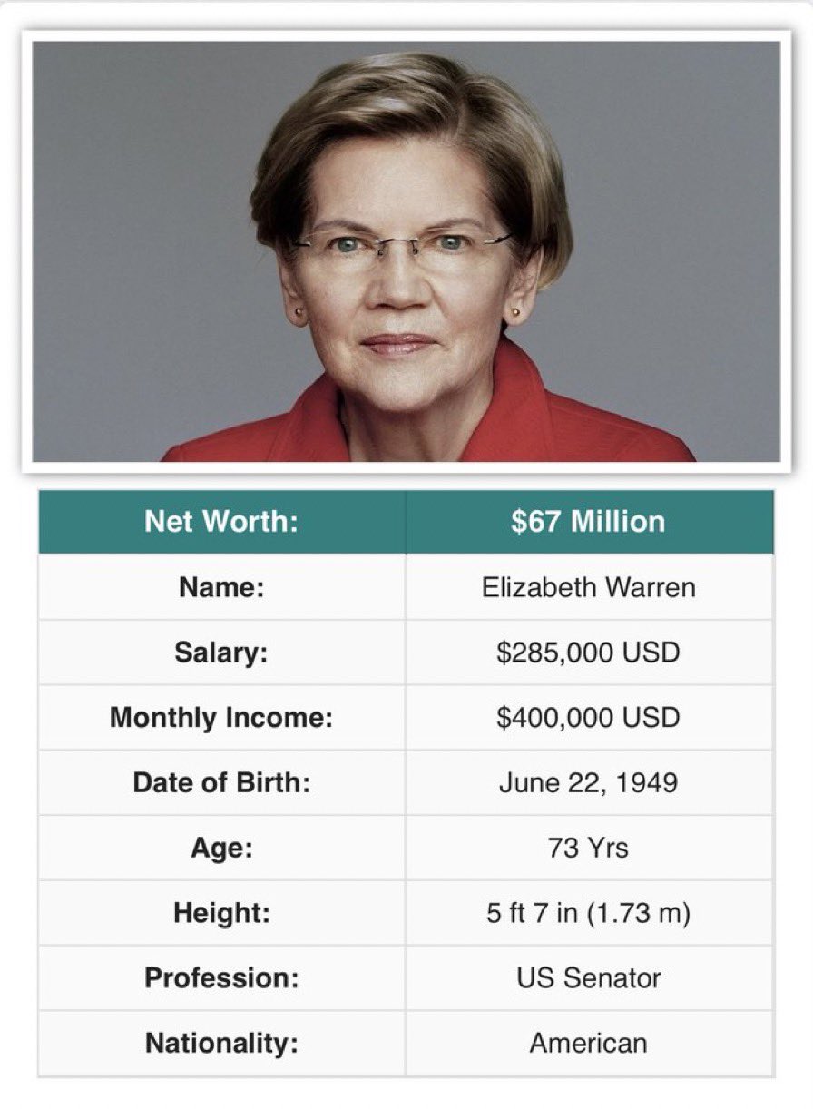This screenshot has width=813, height=1109.
Task: Click the "Elizabeth Warren" name text
Action: [588, 587]
